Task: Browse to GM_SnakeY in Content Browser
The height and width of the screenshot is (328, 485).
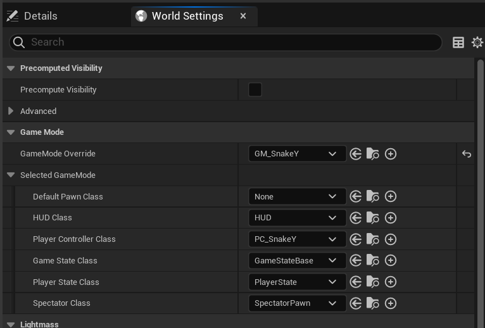Action: coord(373,154)
